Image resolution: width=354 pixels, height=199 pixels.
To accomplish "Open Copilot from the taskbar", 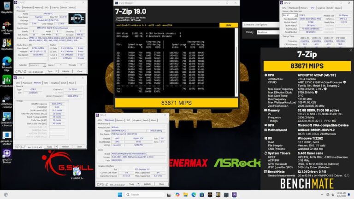I will coord(177,194).
